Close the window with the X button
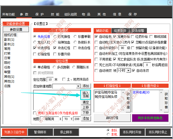The height and width of the screenshot is (139, 173). [x=170, y=2]
